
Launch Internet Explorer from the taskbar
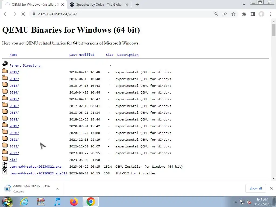click(24, 202)
